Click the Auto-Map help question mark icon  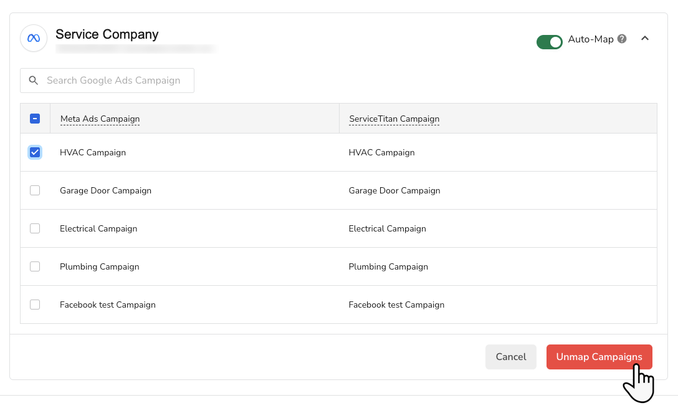622,39
